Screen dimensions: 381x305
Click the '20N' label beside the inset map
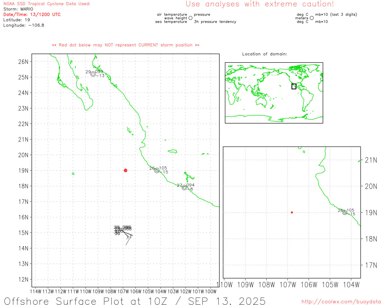click(371, 186)
